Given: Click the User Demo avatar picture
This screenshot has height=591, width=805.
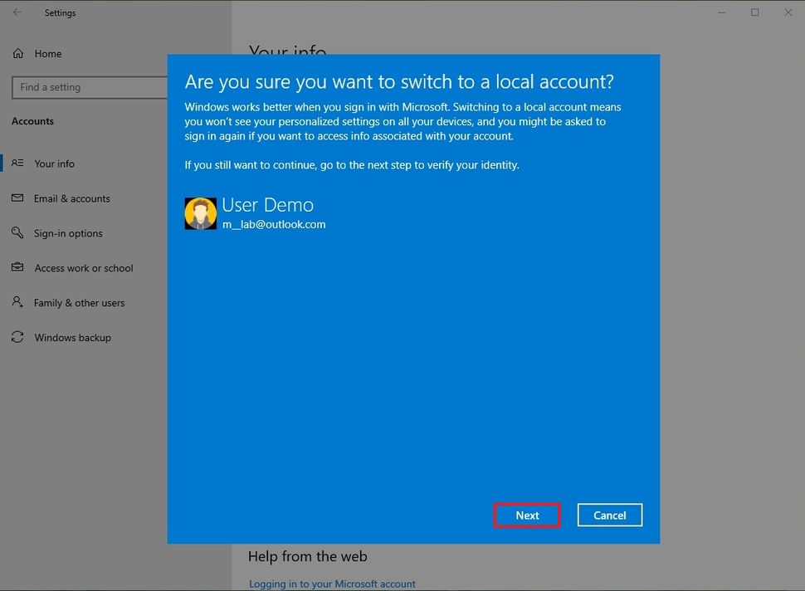Looking at the screenshot, I should pos(200,213).
